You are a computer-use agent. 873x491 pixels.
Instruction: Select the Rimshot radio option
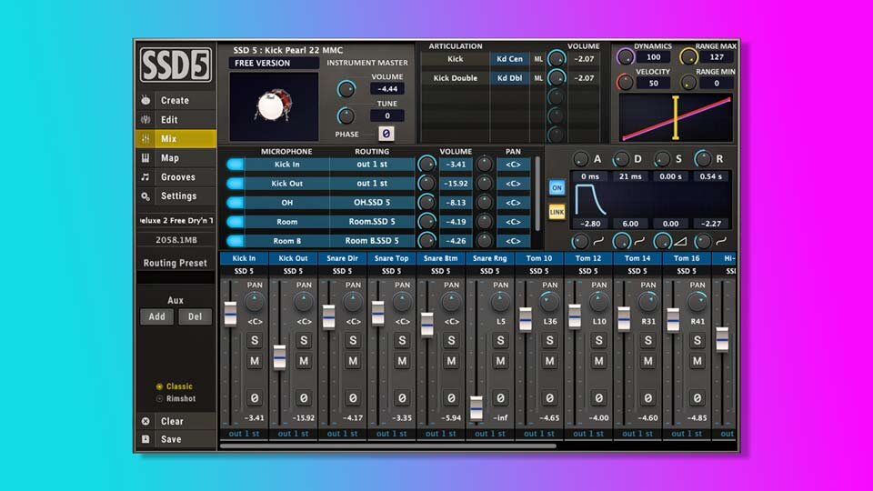point(159,398)
